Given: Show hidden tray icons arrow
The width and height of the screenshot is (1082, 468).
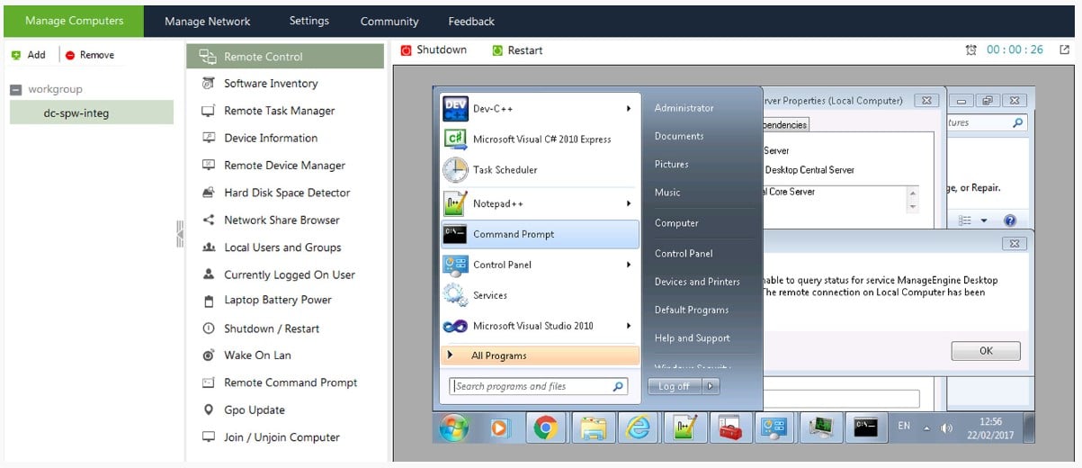Looking at the screenshot, I should (x=926, y=428).
